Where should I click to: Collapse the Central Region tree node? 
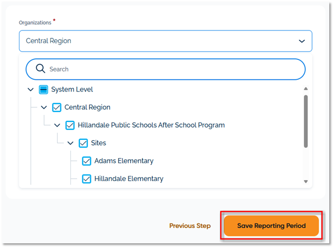coord(44,107)
